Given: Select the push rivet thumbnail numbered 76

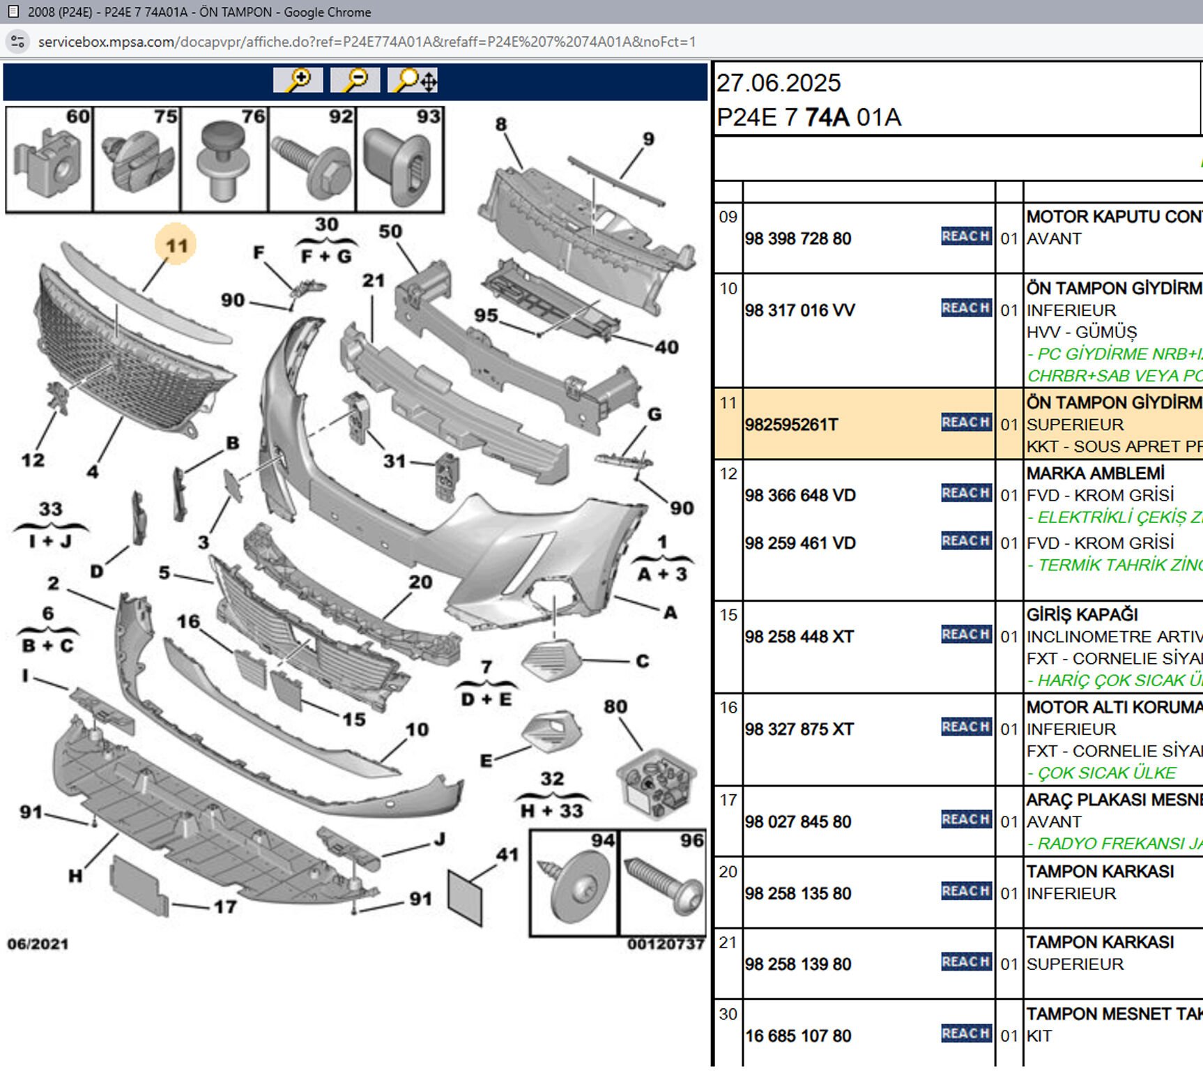Looking at the screenshot, I should [x=224, y=160].
